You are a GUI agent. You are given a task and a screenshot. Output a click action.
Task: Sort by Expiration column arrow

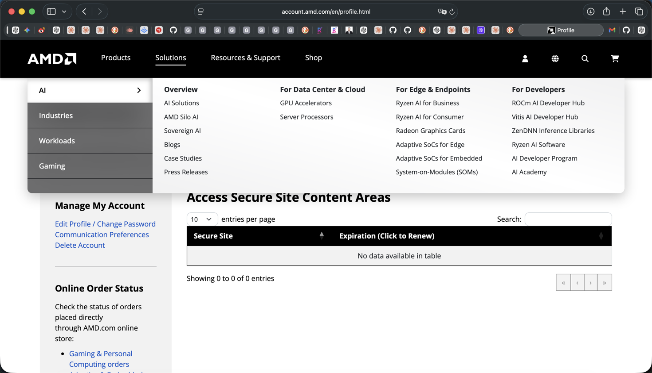coord(601,236)
